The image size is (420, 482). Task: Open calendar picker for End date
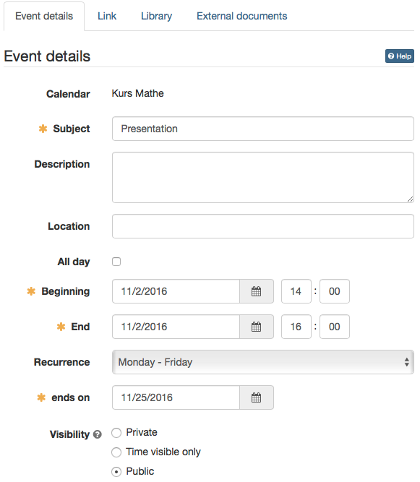(x=257, y=327)
